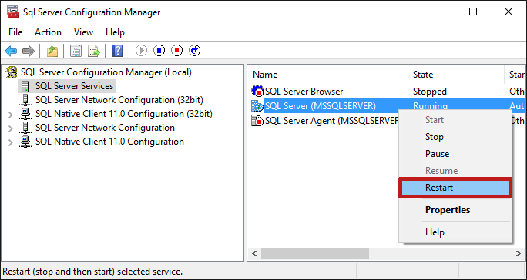Click the horizontal scrollbar thumb
Viewport: 527px width, 280px height.
[315, 254]
